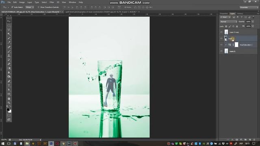Change the screen mode icon
Image resolution: width=260 pixels, height=146 pixels.
[x=9, y=120]
